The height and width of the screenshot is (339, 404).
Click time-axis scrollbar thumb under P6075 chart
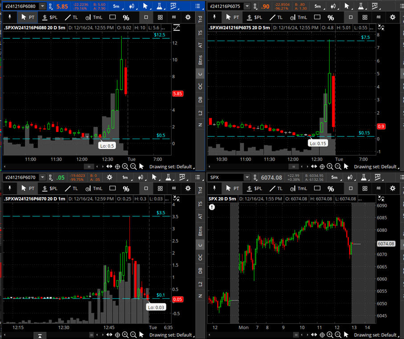(x=293, y=166)
